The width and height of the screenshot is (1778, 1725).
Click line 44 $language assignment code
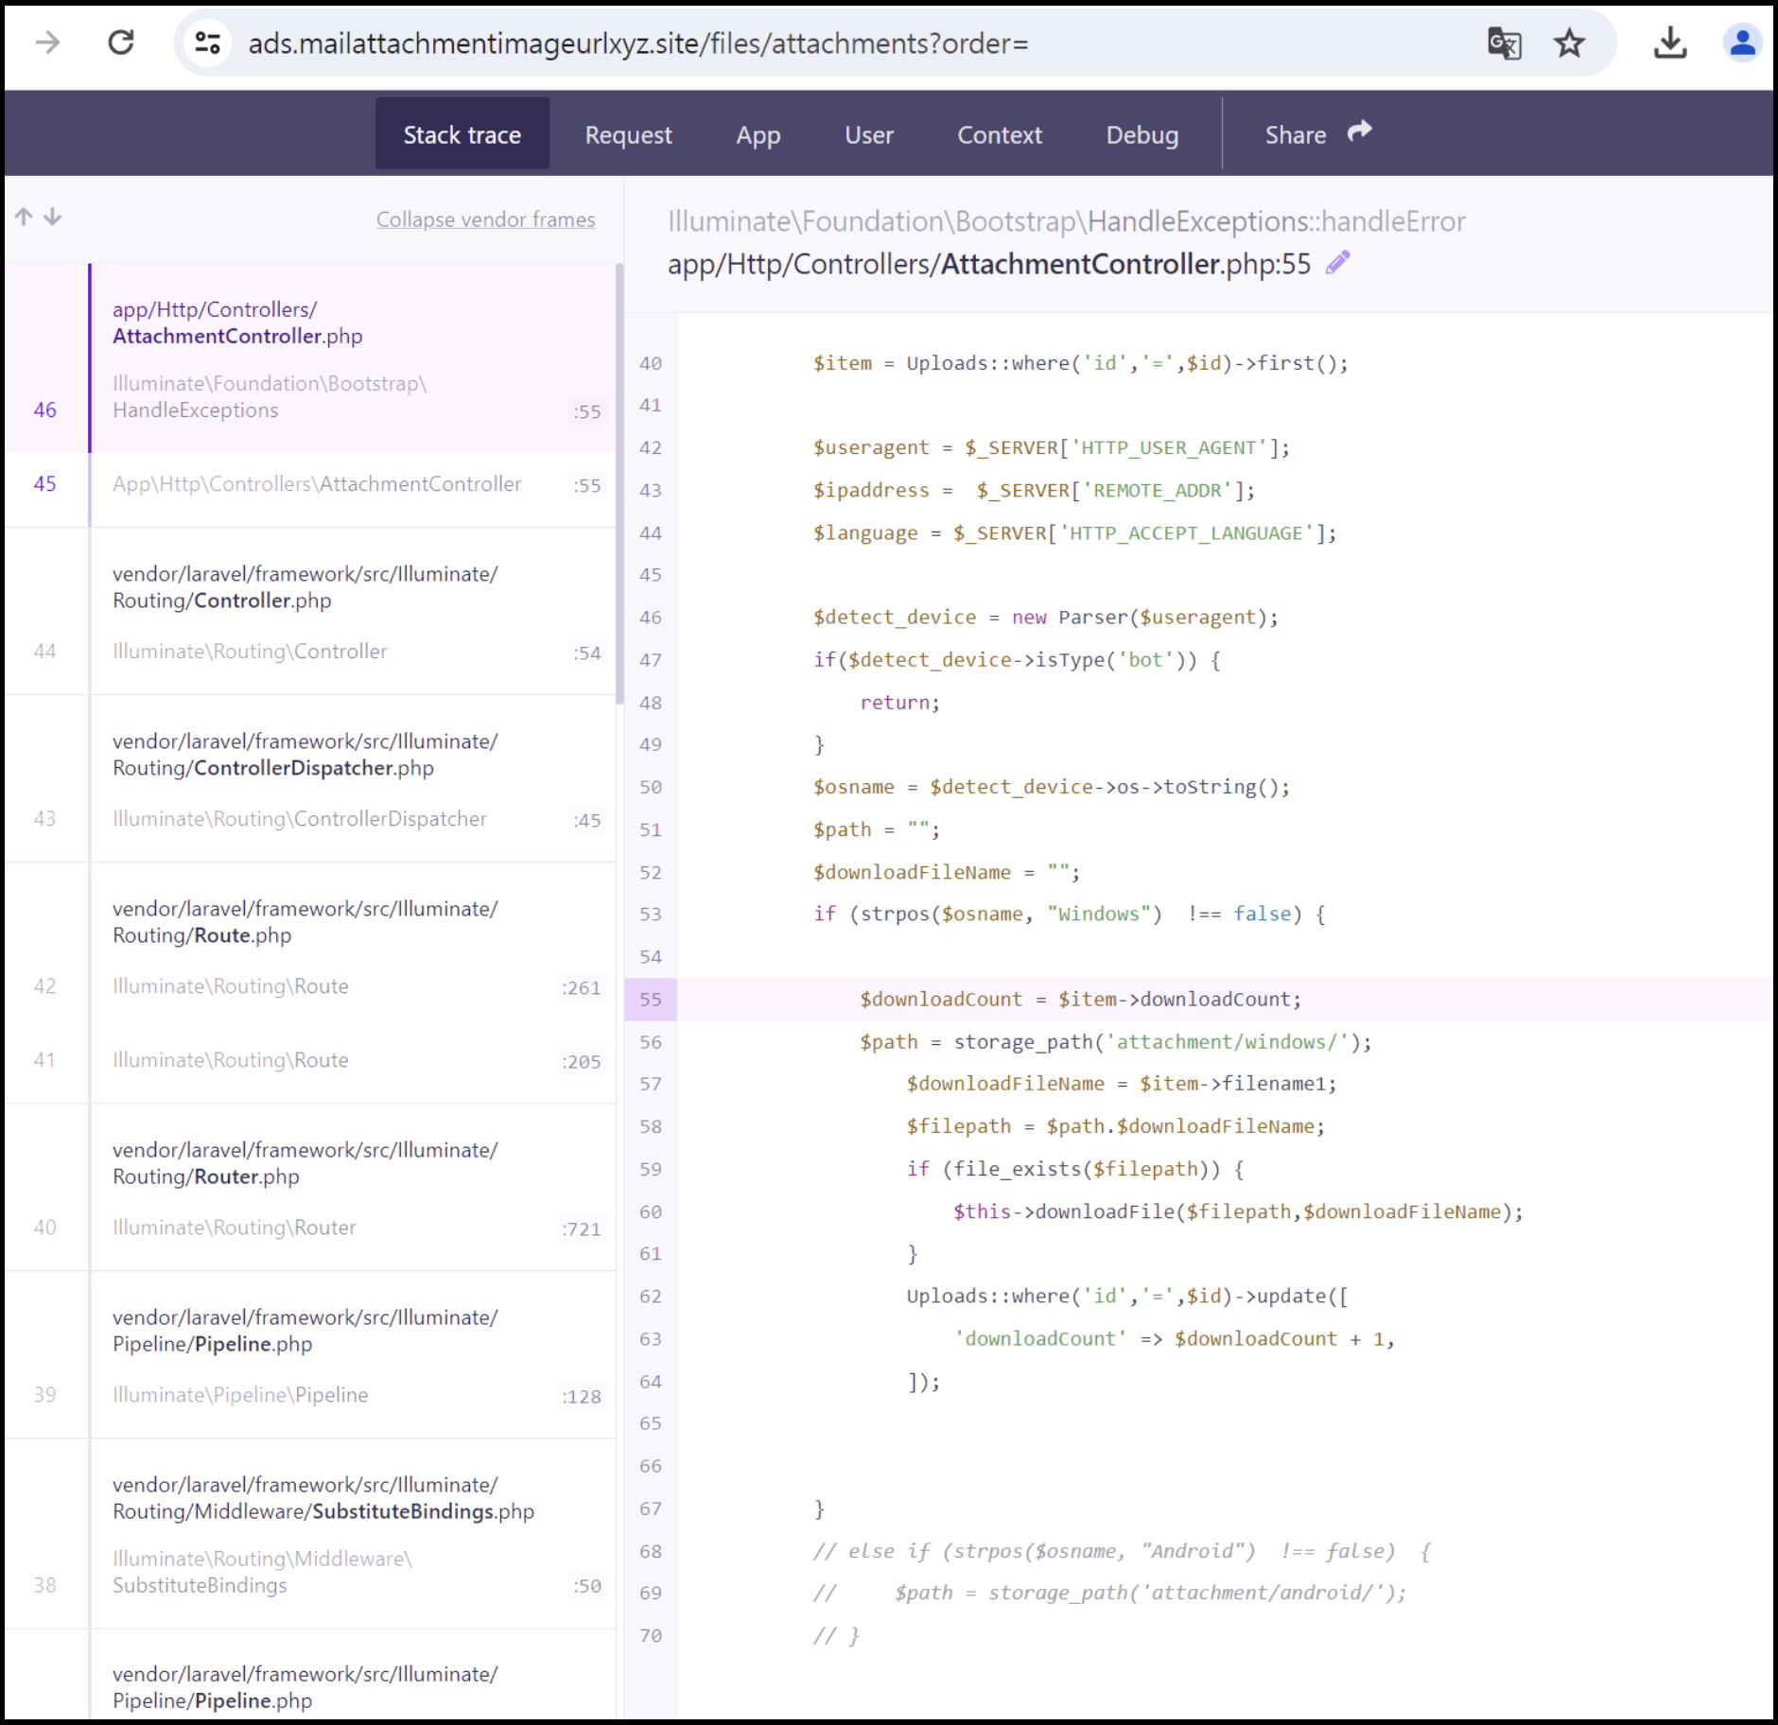click(x=1074, y=532)
